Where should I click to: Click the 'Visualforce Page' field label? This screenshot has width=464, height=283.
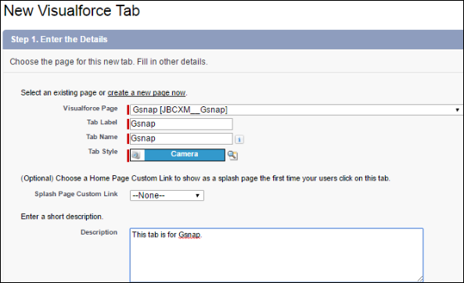point(90,108)
